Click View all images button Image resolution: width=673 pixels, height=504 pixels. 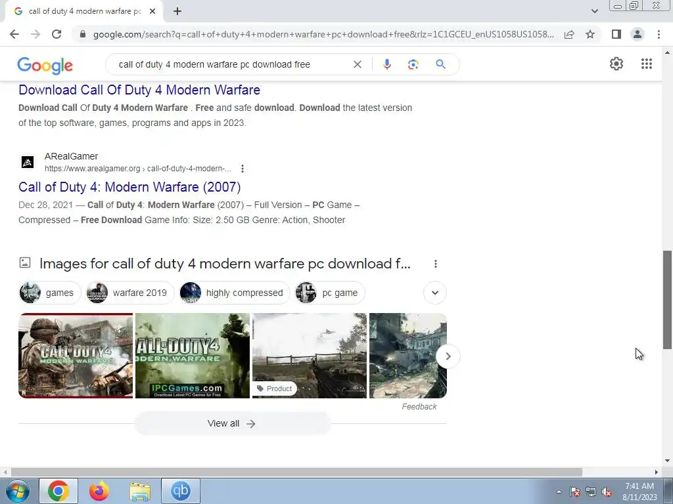(x=232, y=423)
